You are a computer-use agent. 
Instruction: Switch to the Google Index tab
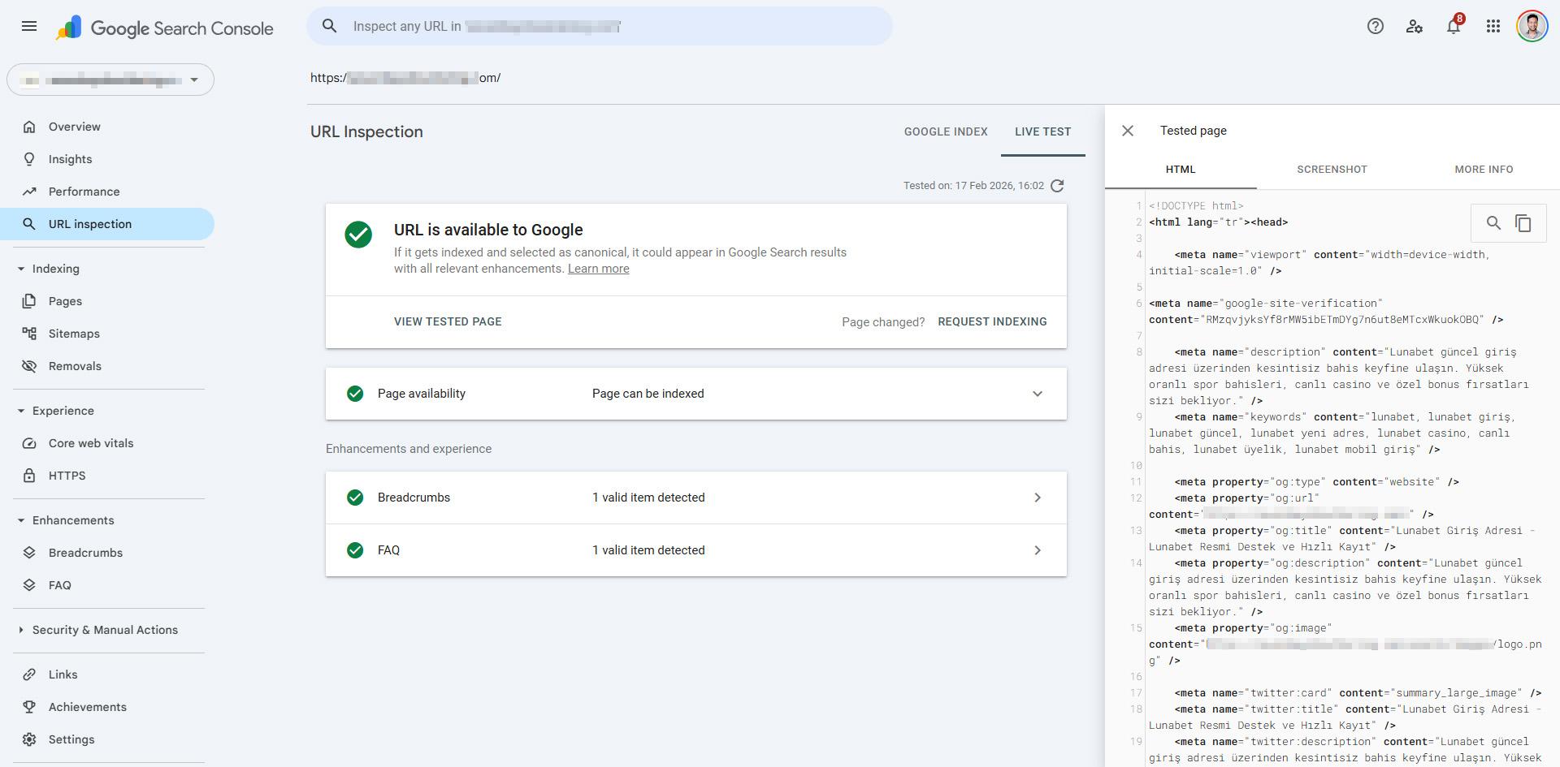946,131
